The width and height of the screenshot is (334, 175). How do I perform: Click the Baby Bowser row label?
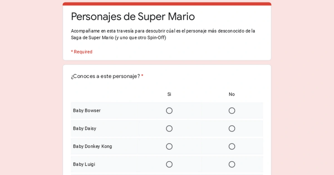[87, 111]
